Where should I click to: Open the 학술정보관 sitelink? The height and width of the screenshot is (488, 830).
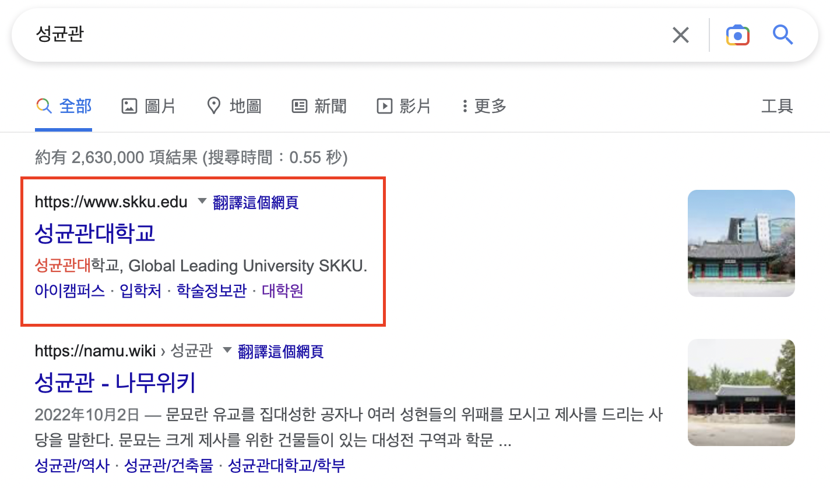pyautogui.click(x=212, y=291)
